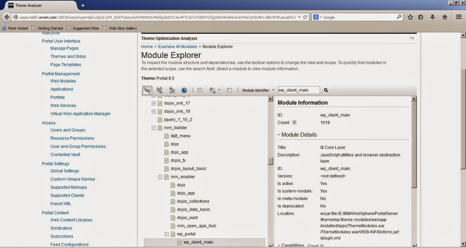Open Web Content Libraries in the sidebar
Image resolution: width=466 pixels, height=248 pixels.
[x=71, y=220]
